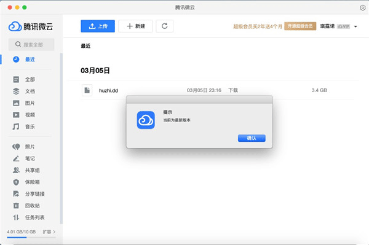The height and width of the screenshot is (245, 369).
Task: Click the 开通超级会员 button
Action: (x=300, y=26)
